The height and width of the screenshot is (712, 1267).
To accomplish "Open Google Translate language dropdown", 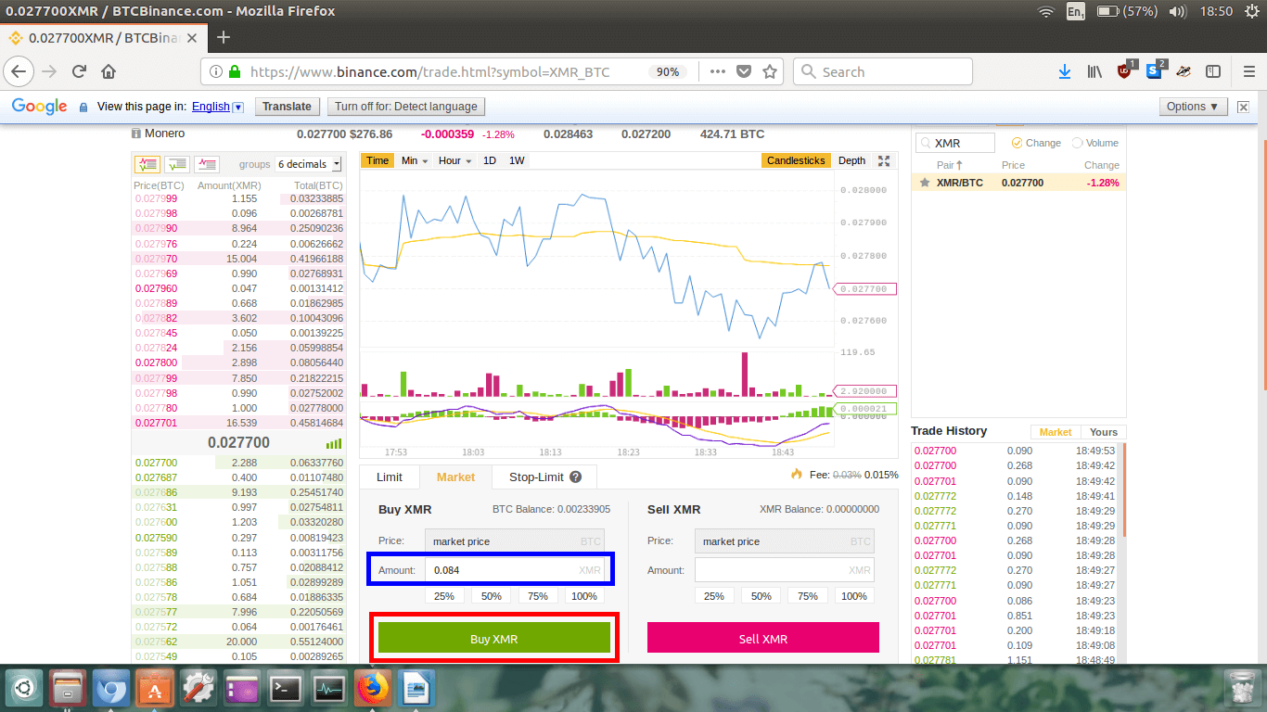I will 218,107.
